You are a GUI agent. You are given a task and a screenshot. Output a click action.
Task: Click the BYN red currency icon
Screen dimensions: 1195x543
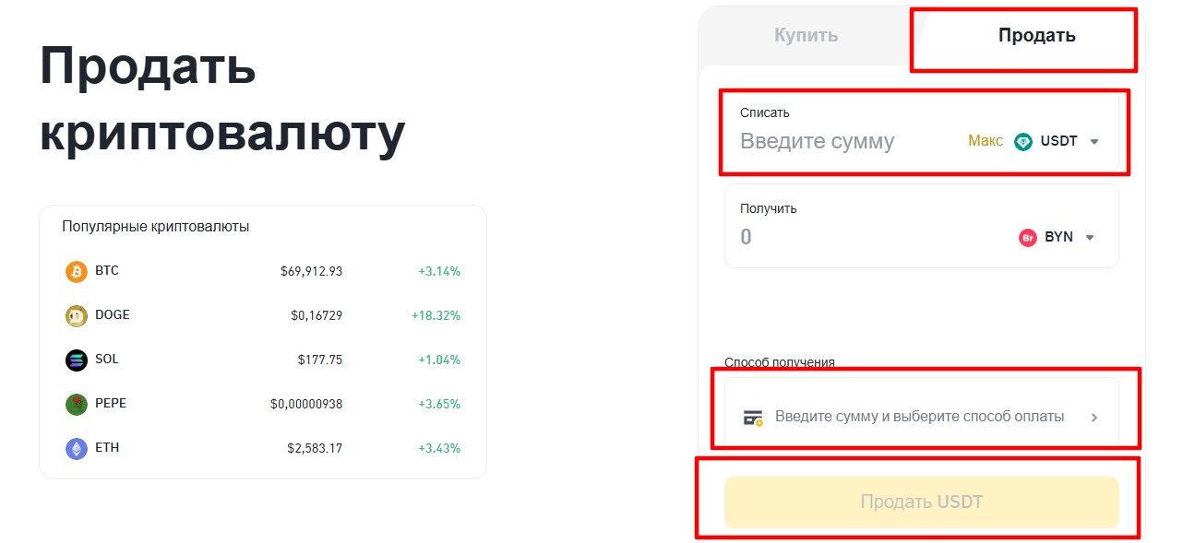[x=1028, y=237]
